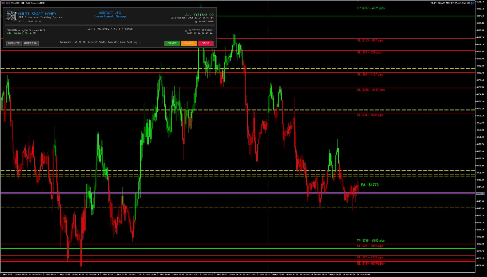Click the REFRESH button on the HUD panel
The image size is (487, 277).
tap(31, 43)
